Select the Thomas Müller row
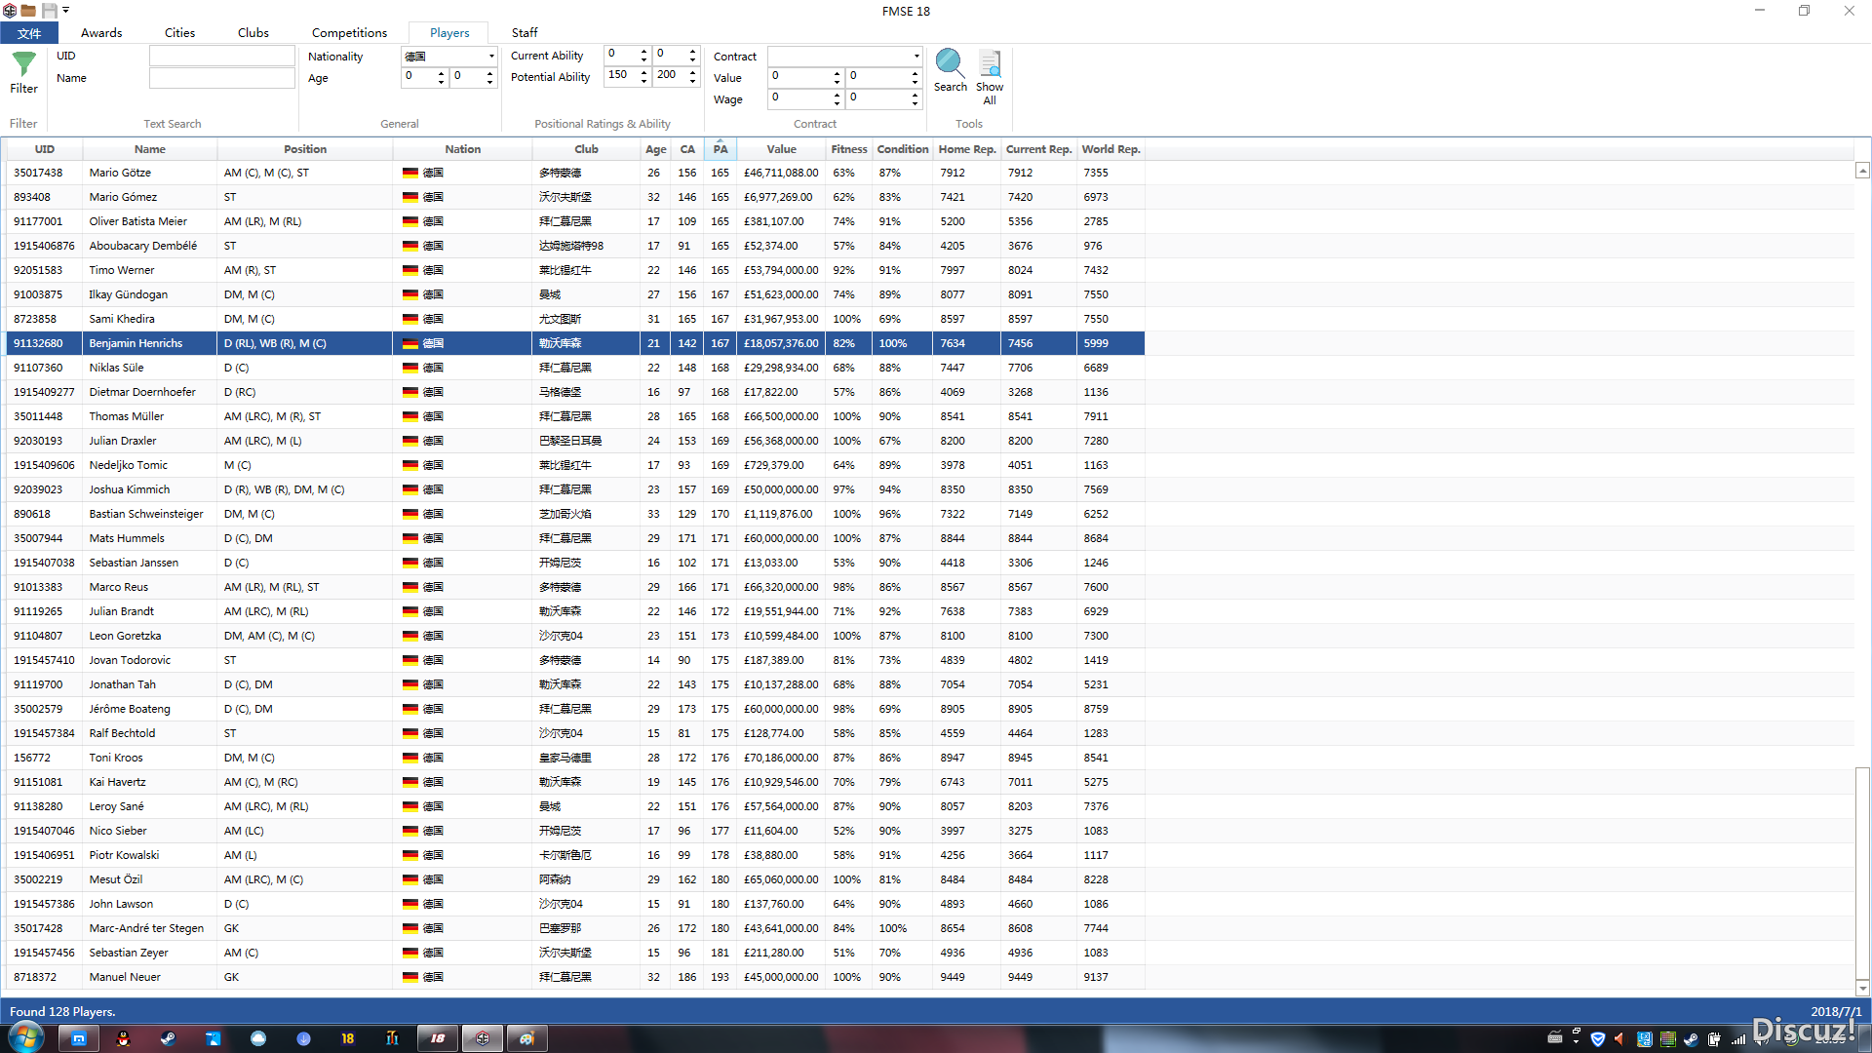Screen dimensions: 1872x1053 [x=575, y=416]
